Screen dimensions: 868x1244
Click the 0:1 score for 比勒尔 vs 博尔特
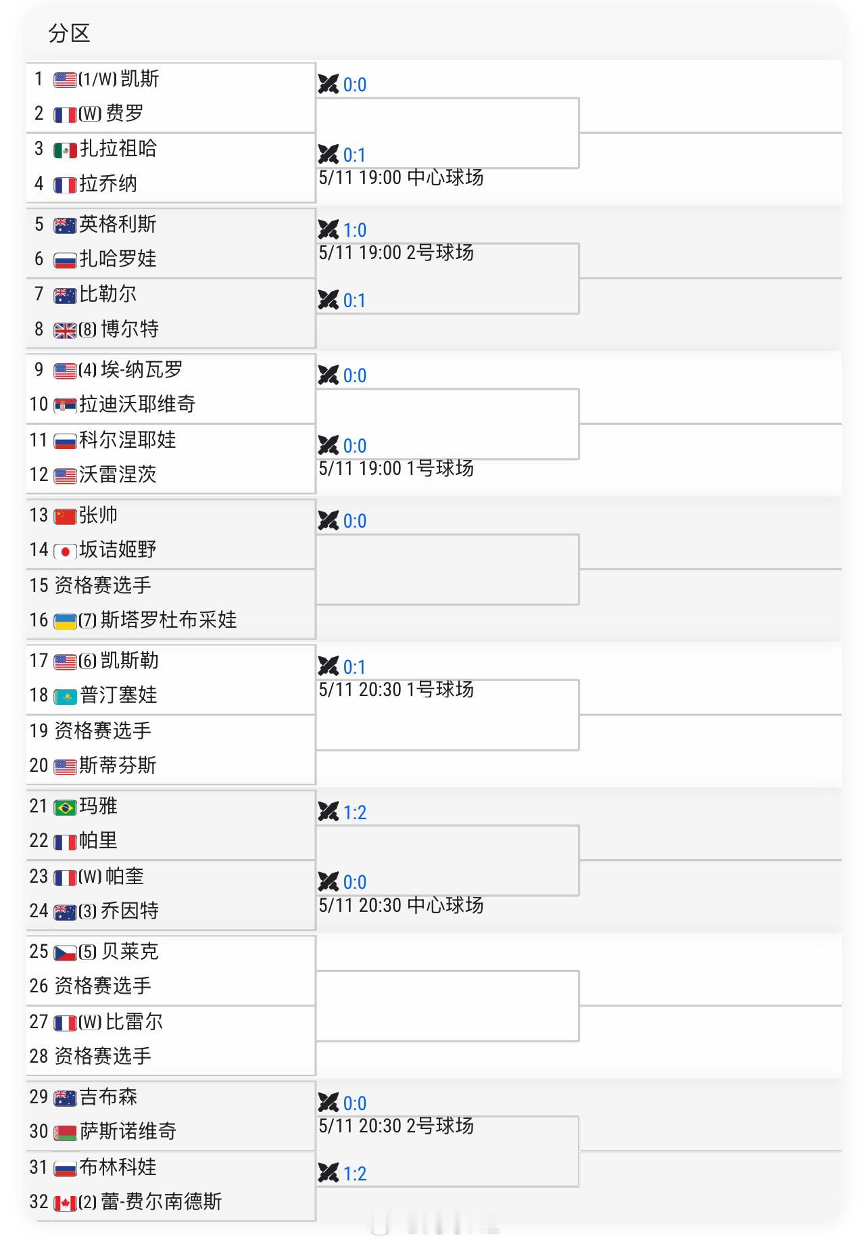354,300
